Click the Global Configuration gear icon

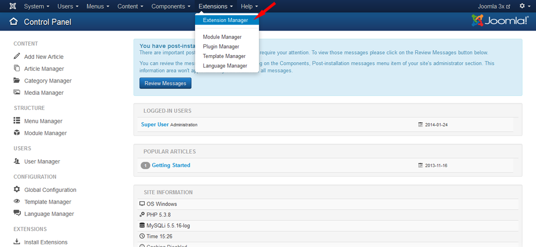point(17,190)
